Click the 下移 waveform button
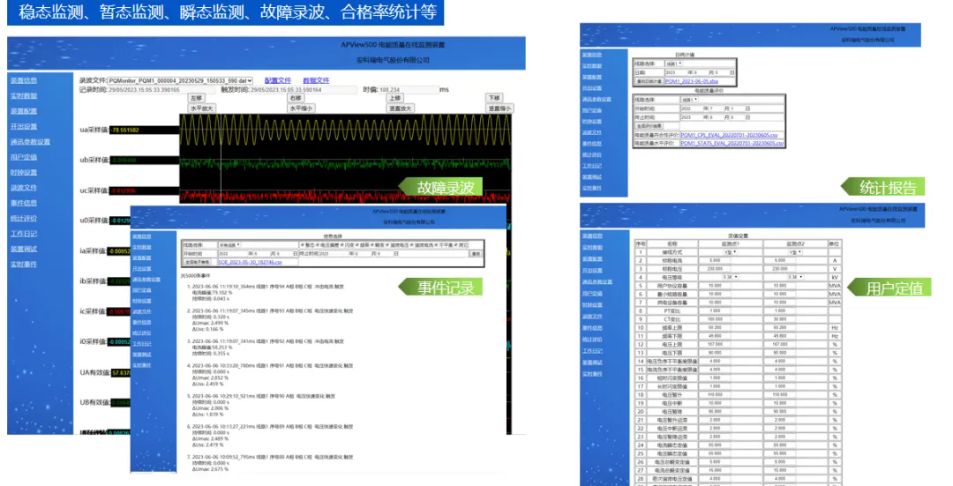This screenshot has width=953, height=486. click(494, 98)
